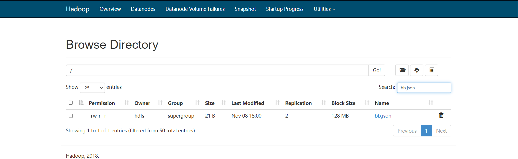Screen dimensions: 518x159
Task: Check the select-all files checkbox
Action: [x=71, y=103]
